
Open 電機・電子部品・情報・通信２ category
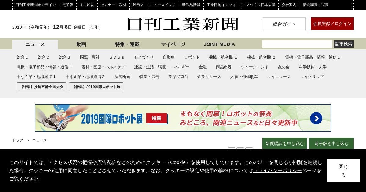coord(45,67)
